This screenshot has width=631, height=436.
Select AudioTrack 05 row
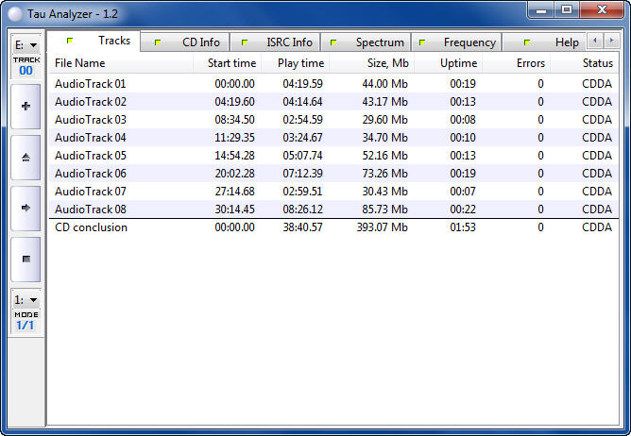(91, 156)
